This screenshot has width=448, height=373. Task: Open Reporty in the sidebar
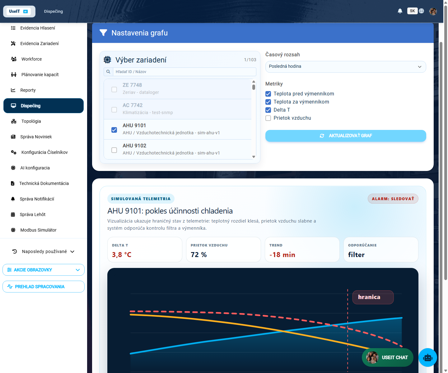coord(44,90)
